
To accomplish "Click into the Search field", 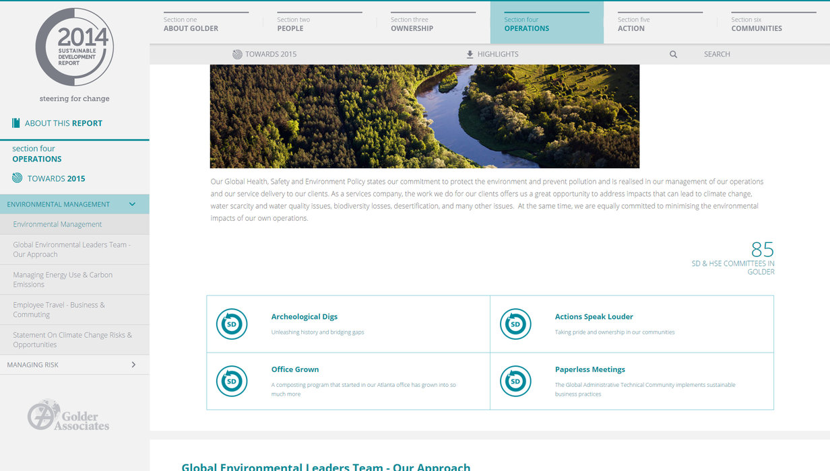I will pos(717,55).
